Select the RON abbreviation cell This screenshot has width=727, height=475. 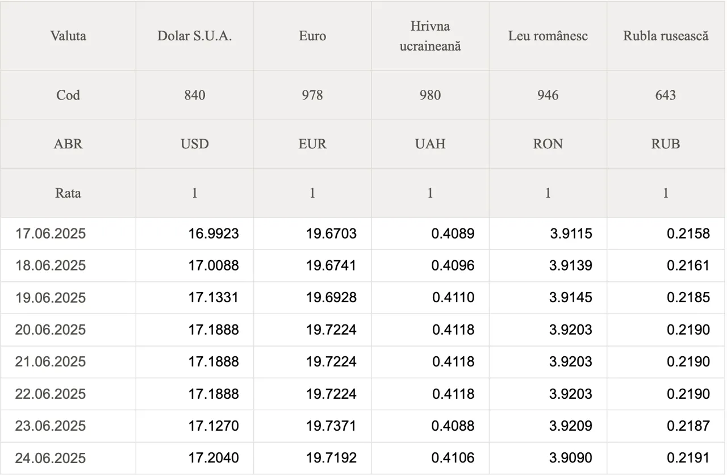tap(548, 144)
